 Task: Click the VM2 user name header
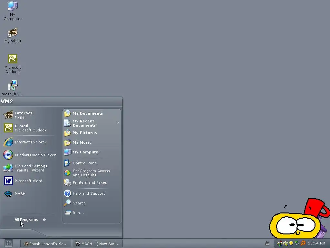point(7,101)
